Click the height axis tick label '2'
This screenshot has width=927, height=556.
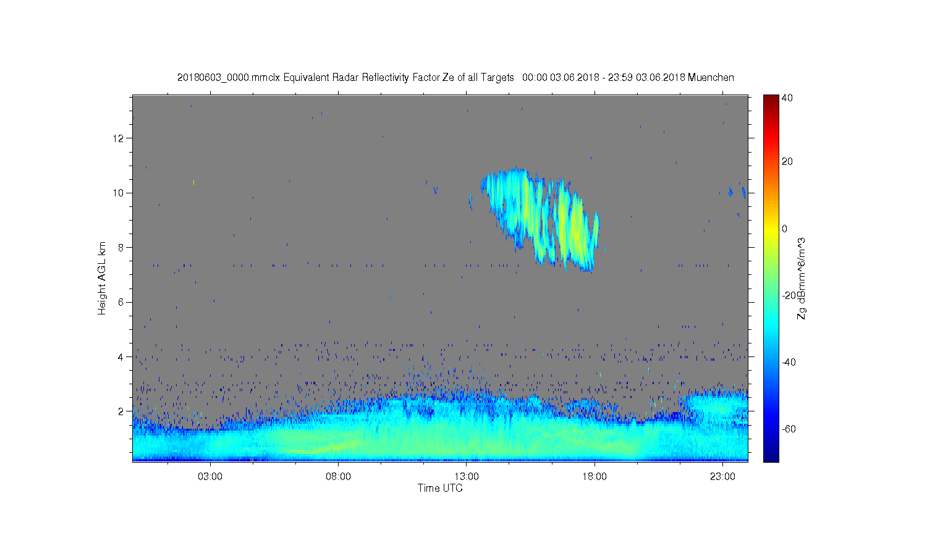[122, 411]
